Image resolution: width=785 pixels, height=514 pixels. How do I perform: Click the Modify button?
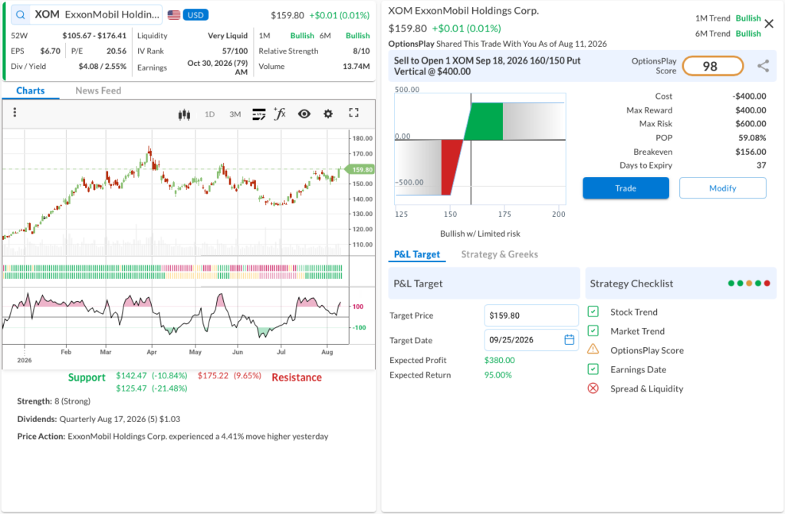722,188
